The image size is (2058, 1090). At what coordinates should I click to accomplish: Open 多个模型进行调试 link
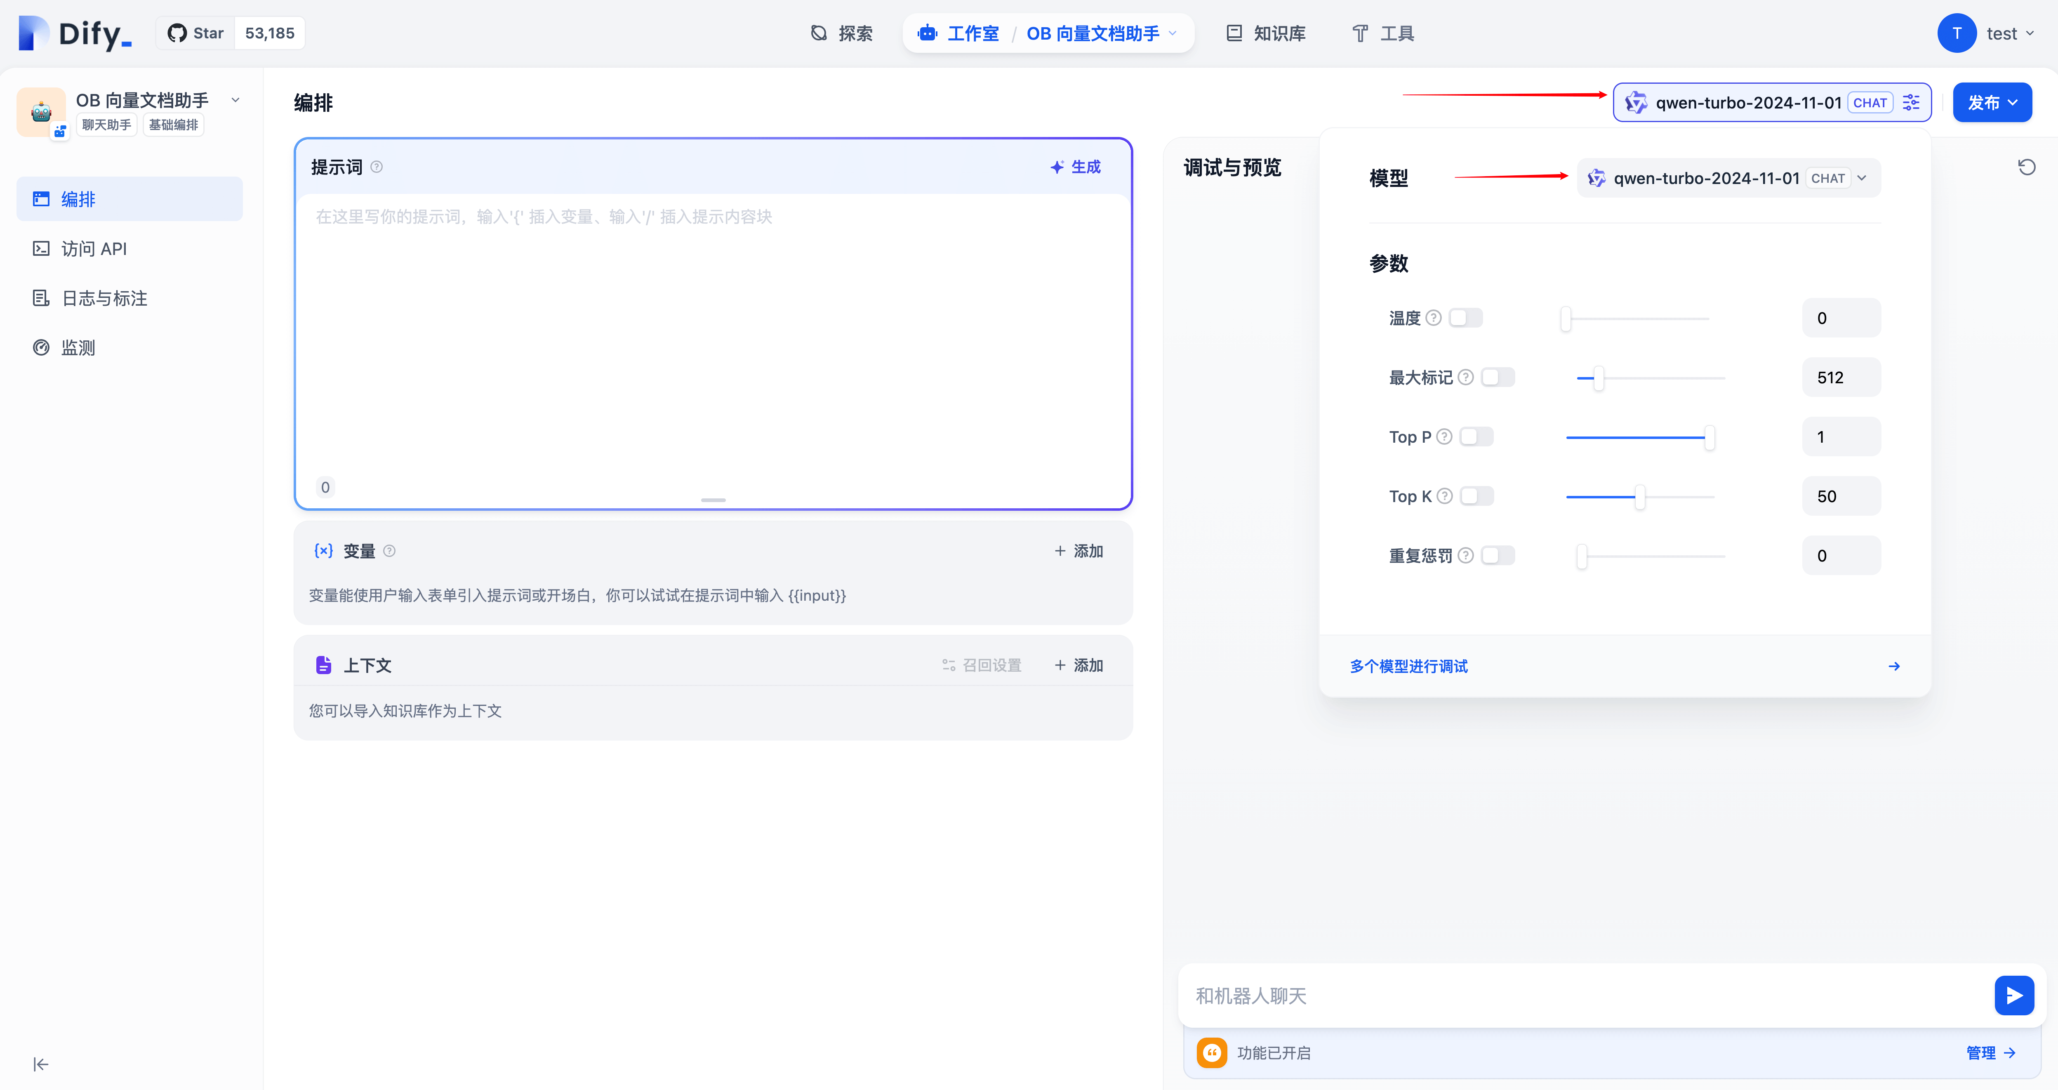[1408, 666]
